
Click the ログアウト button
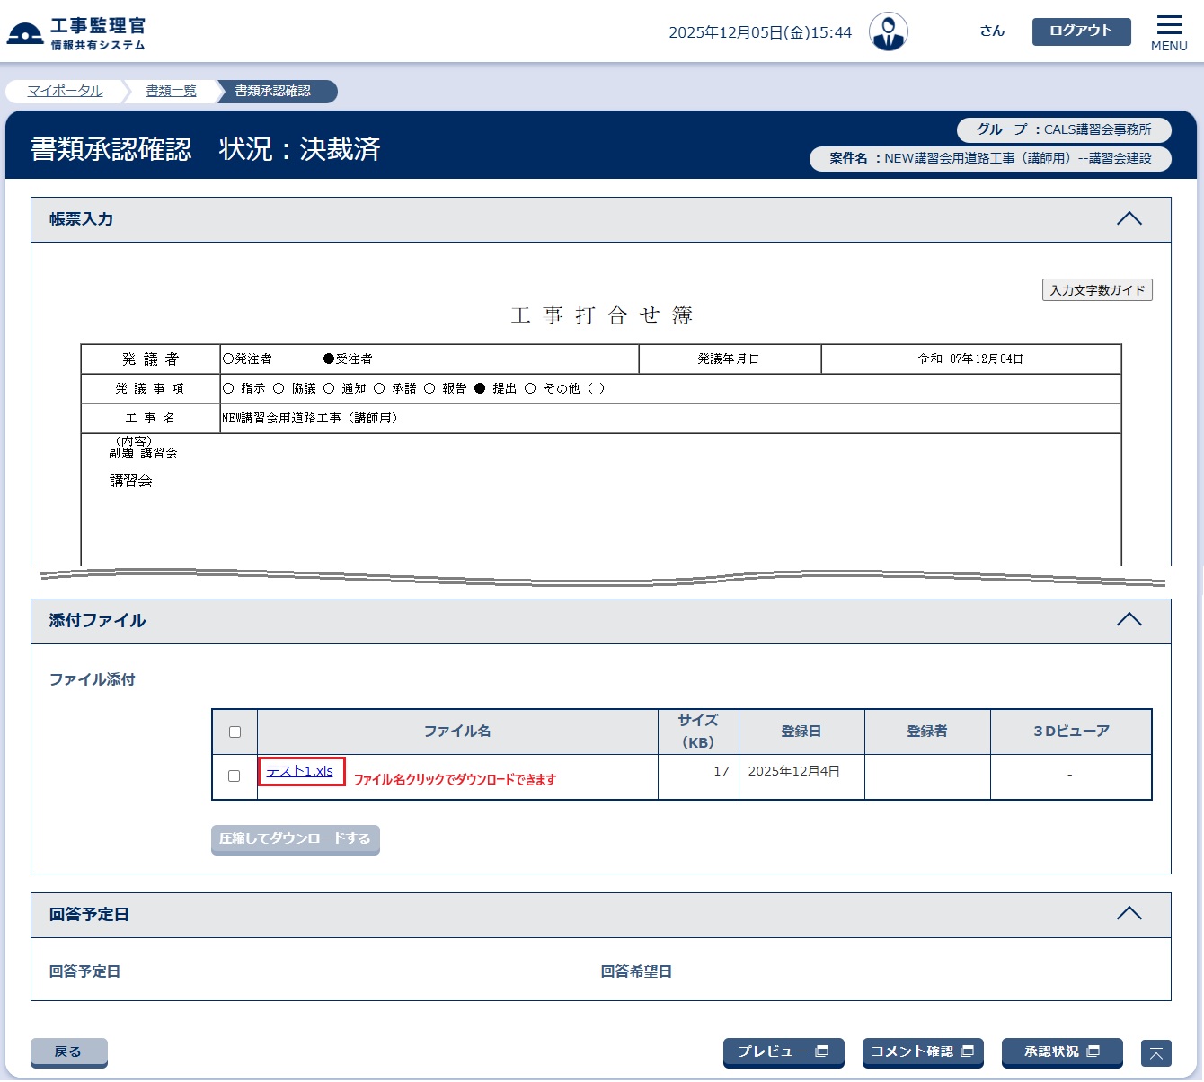pos(1081,31)
